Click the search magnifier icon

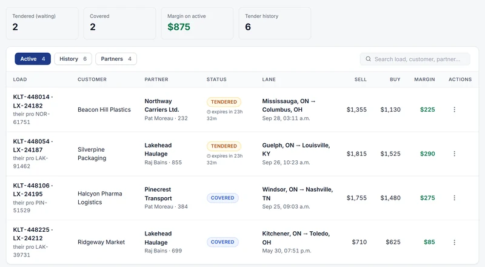(x=368, y=59)
